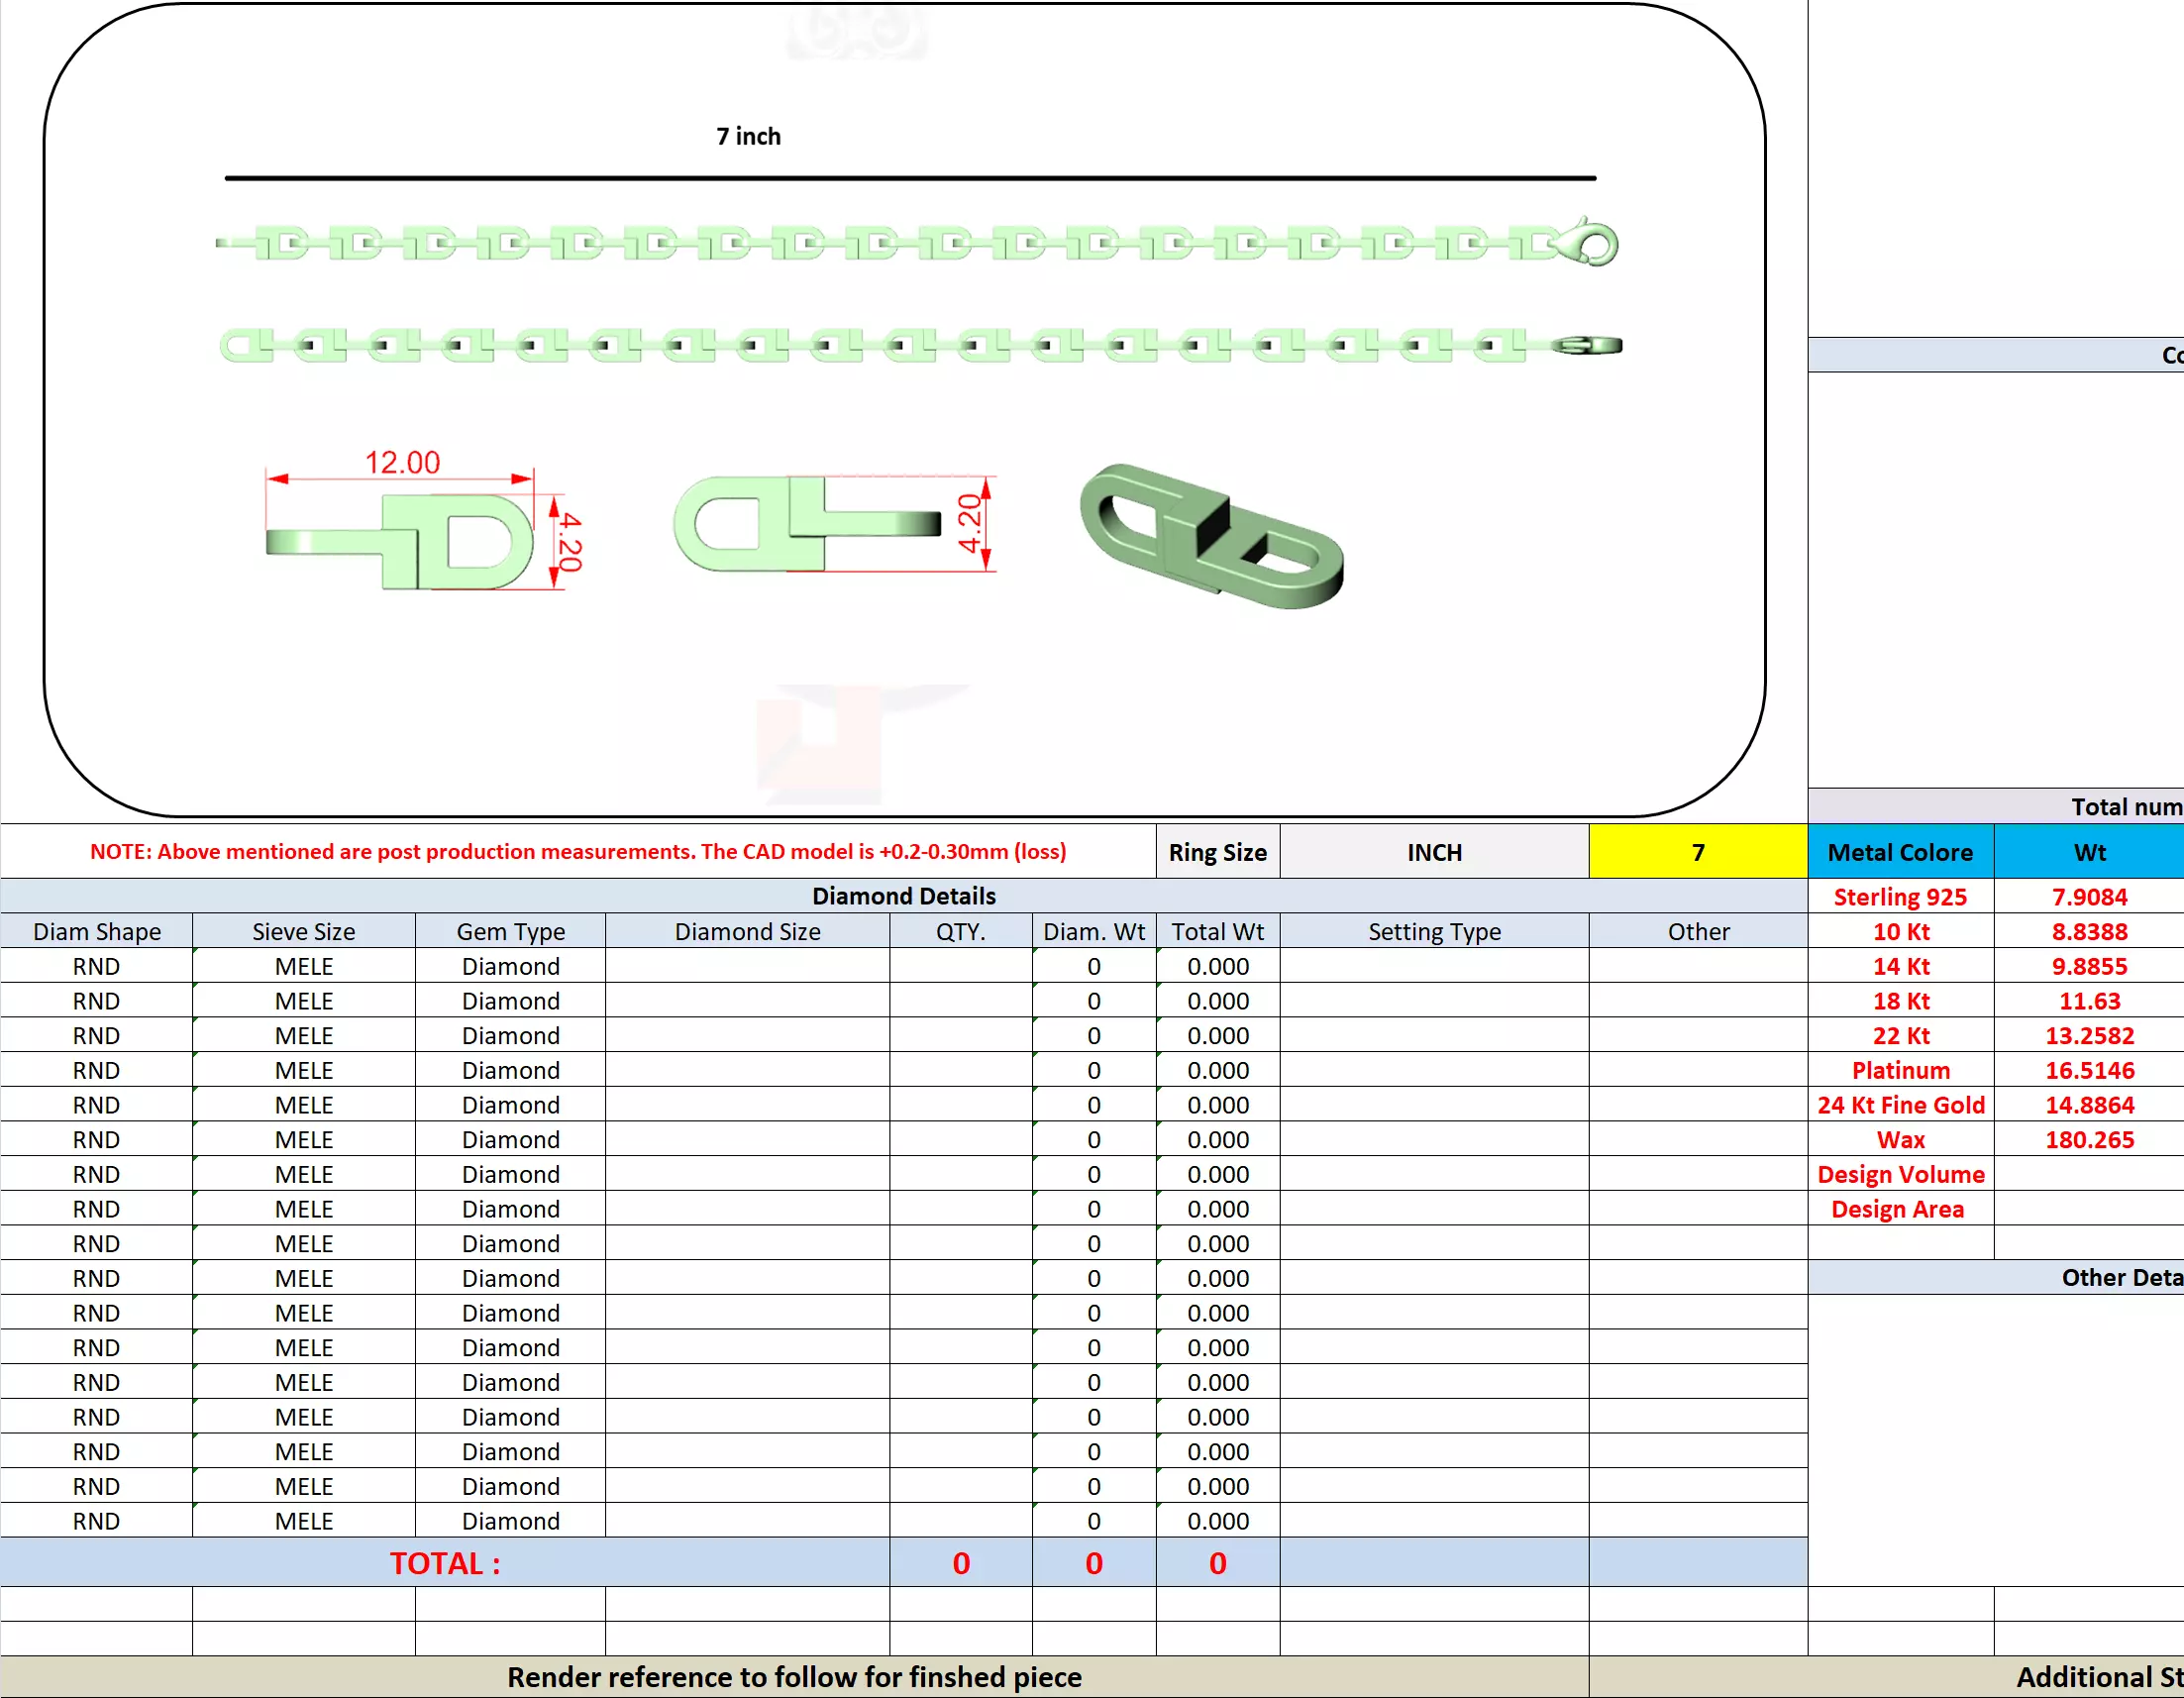The height and width of the screenshot is (1698, 2184).
Task: Select the 'Render reference to follow' footer cell
Action: point(794,1677)
